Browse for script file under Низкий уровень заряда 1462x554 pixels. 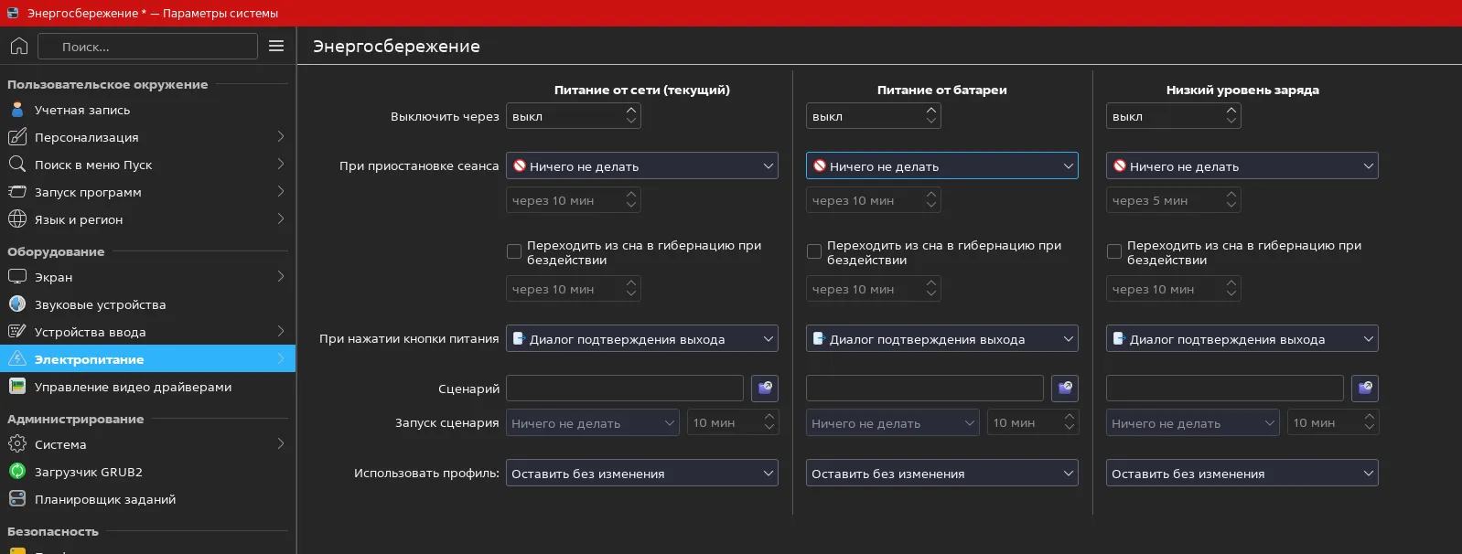point(1365,389)
